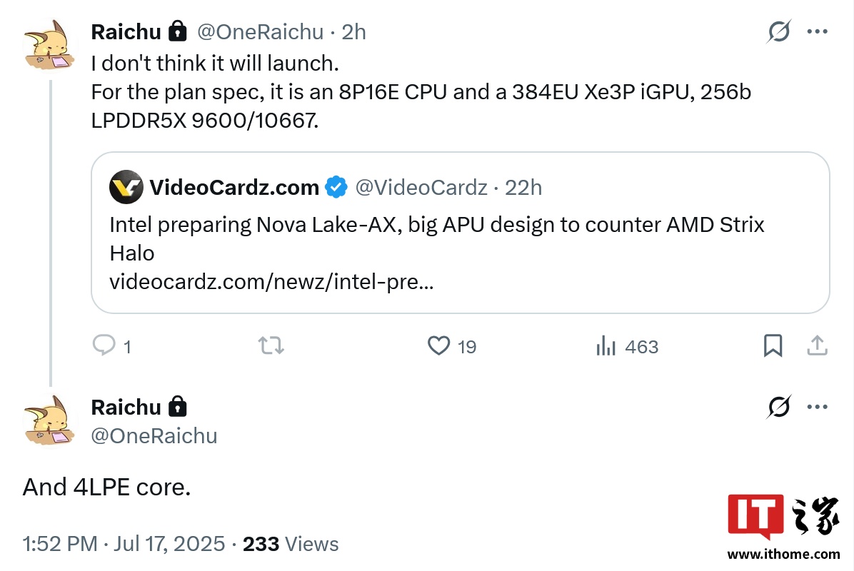Open view analytics showing 463
The width and height of the screenshot is (854, 571).
(x=606, y=347)
